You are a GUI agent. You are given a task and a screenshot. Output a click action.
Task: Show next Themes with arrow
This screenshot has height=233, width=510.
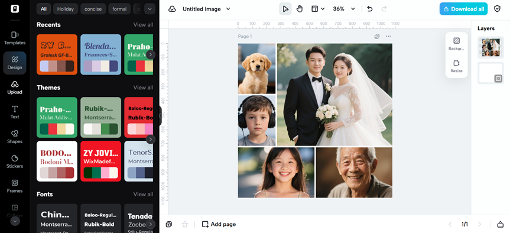(x=150, y=140)
